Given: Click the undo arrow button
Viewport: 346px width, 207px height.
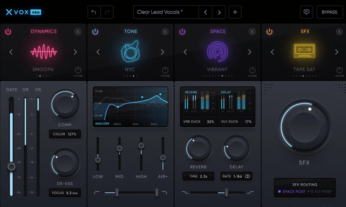Looking at the screenshot, I should coord(94,12).
